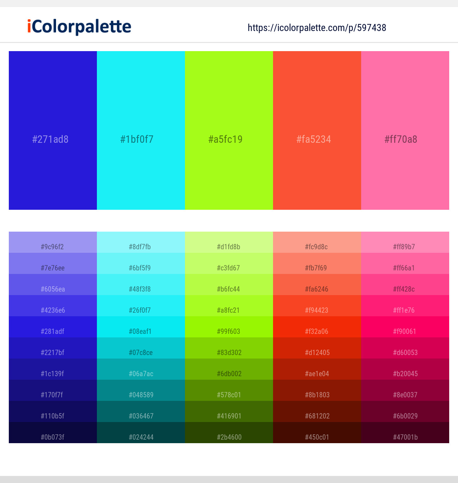The image size is (458, 483).
Task: Choose the pale green #d1fd8b tint
Action: 229,242
